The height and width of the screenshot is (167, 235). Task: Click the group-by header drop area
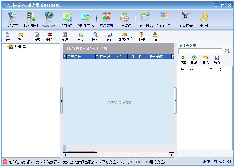pyautogui.click(x=118, y=49)
